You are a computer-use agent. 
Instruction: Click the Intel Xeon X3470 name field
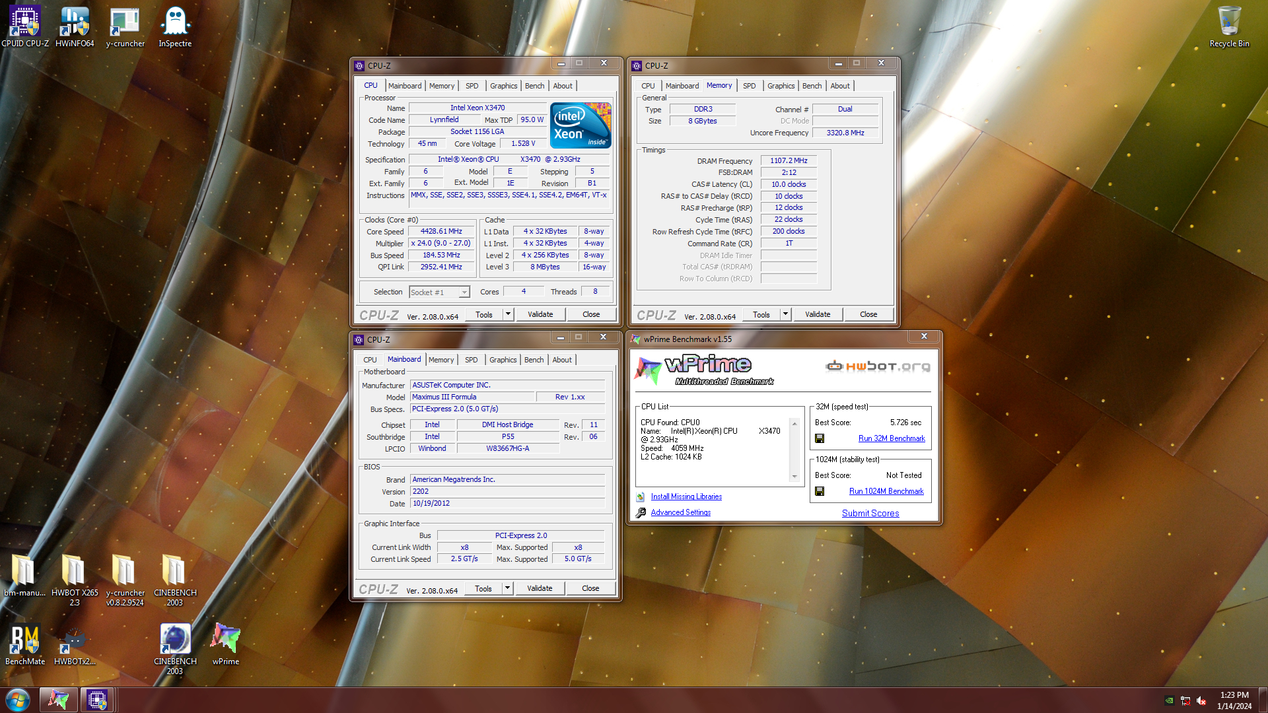pyautogui.click(x=477, y=108)
